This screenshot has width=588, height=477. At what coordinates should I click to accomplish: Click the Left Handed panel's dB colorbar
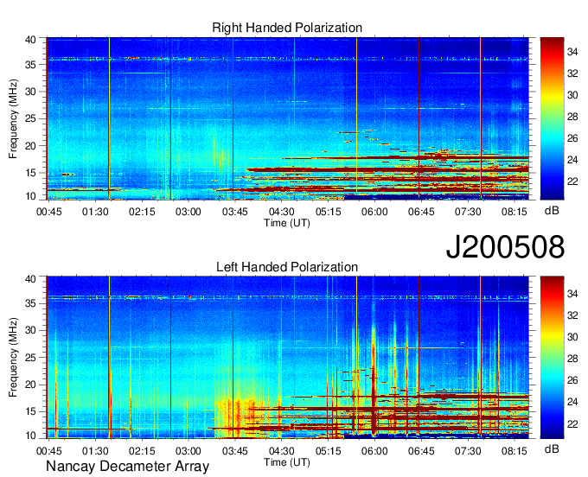point(552,357)
